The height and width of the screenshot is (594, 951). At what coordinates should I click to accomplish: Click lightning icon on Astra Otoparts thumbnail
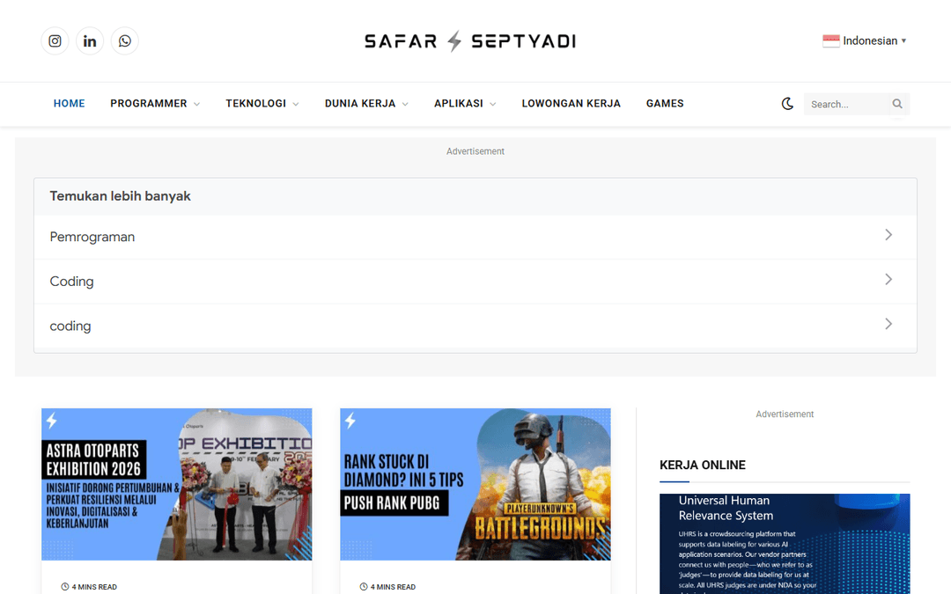coord(52,421)
